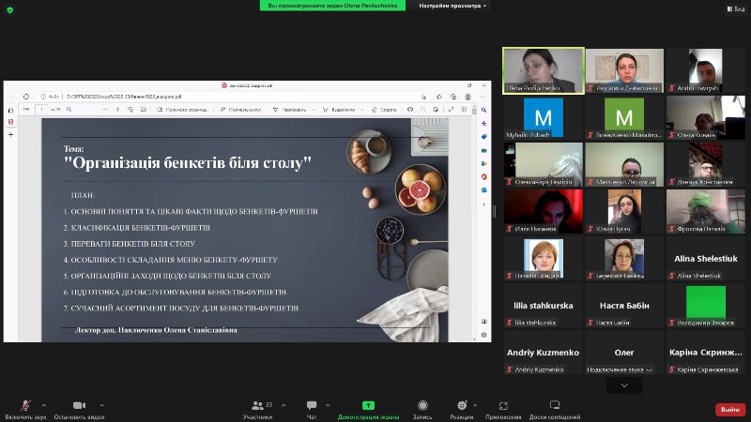751x422 pixels.
Task: Open Reactions smiley menu
Action: pos(461,410)
